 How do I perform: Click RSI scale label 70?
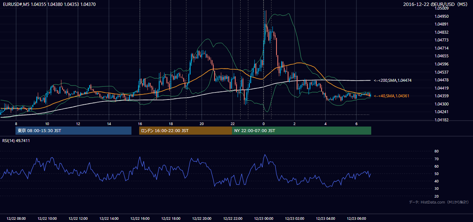tap(436, 159)
